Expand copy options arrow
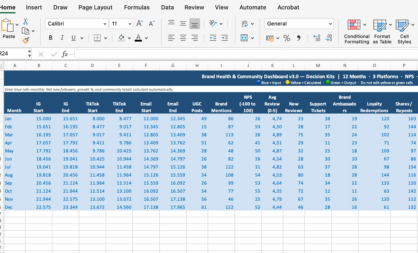418x253 pixels. [33, 31]
